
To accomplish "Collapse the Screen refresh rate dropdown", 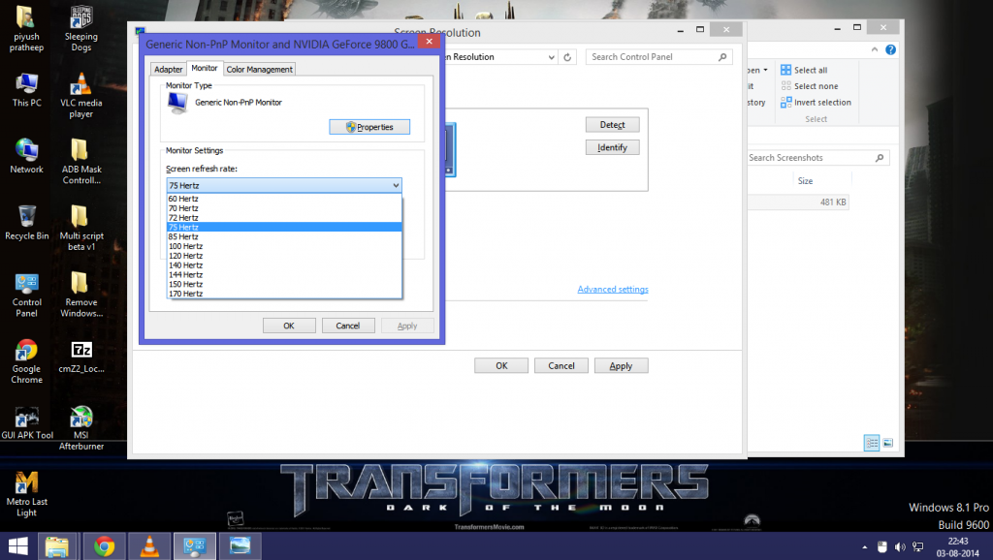I will [x=395, y=185].
